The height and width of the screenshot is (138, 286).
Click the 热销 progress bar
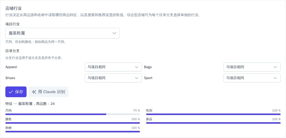click(x=73, y=132)
